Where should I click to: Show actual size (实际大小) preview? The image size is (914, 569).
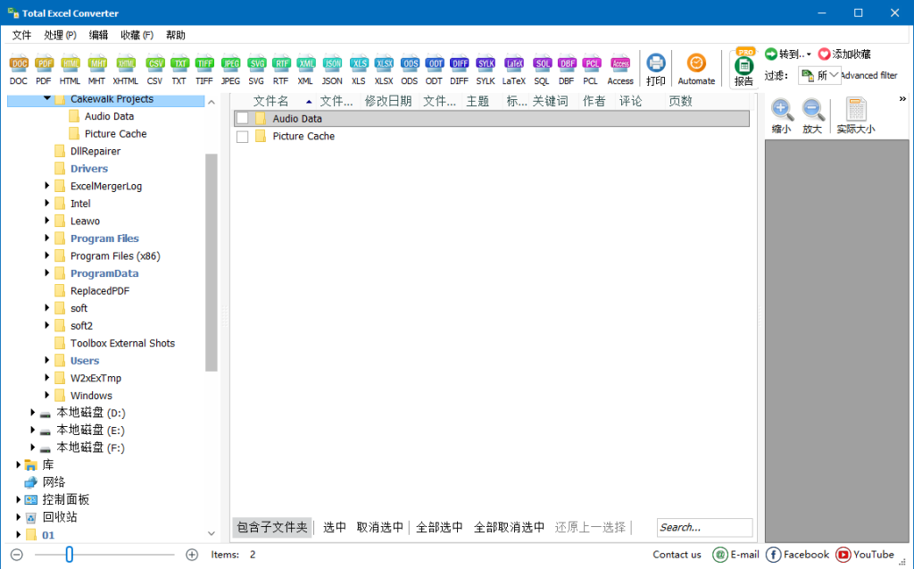[856, 115]
